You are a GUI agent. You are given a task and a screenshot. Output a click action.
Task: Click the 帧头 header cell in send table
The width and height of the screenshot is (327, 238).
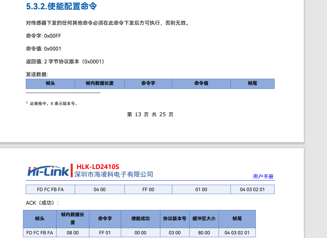click(50, 84)
